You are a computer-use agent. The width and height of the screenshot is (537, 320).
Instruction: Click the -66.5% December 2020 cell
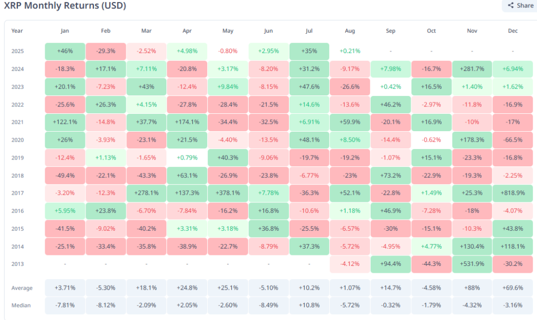513,140
